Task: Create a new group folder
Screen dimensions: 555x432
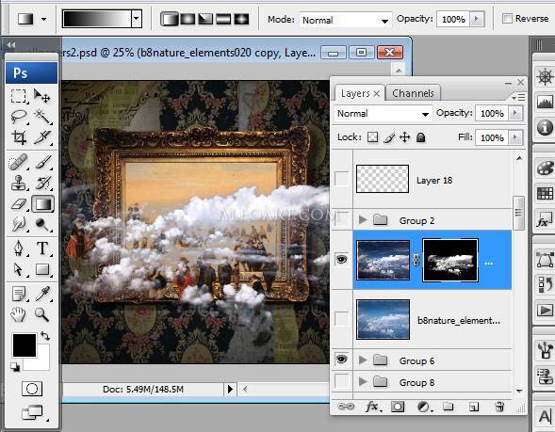Action: tap(449, 407)
